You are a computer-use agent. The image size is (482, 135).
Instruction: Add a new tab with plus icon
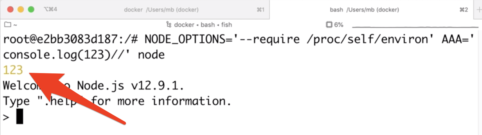479,10
